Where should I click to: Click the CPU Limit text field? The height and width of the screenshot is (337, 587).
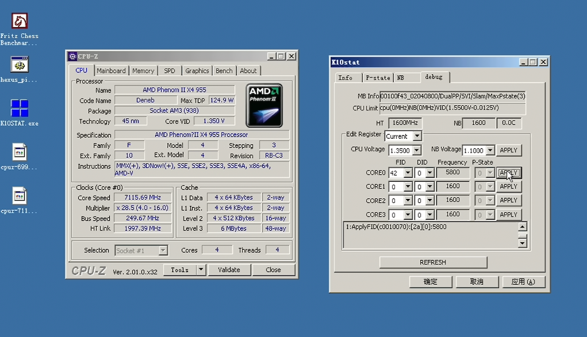coord(452,108)
